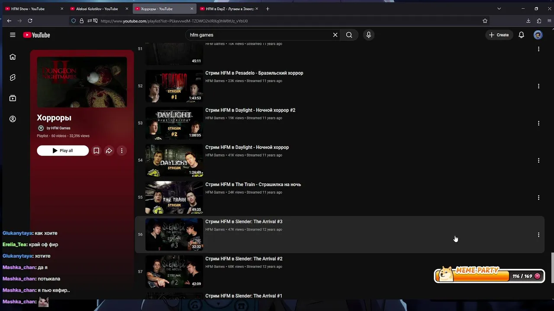Open menu for video number 54
554x311 pixels.
(538, 160)
